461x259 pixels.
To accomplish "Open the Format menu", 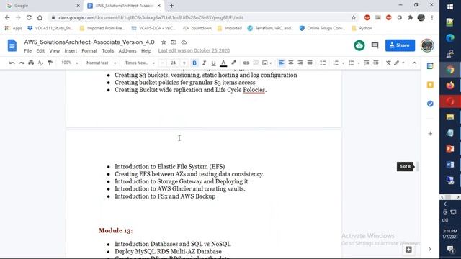I will [89, 51].
